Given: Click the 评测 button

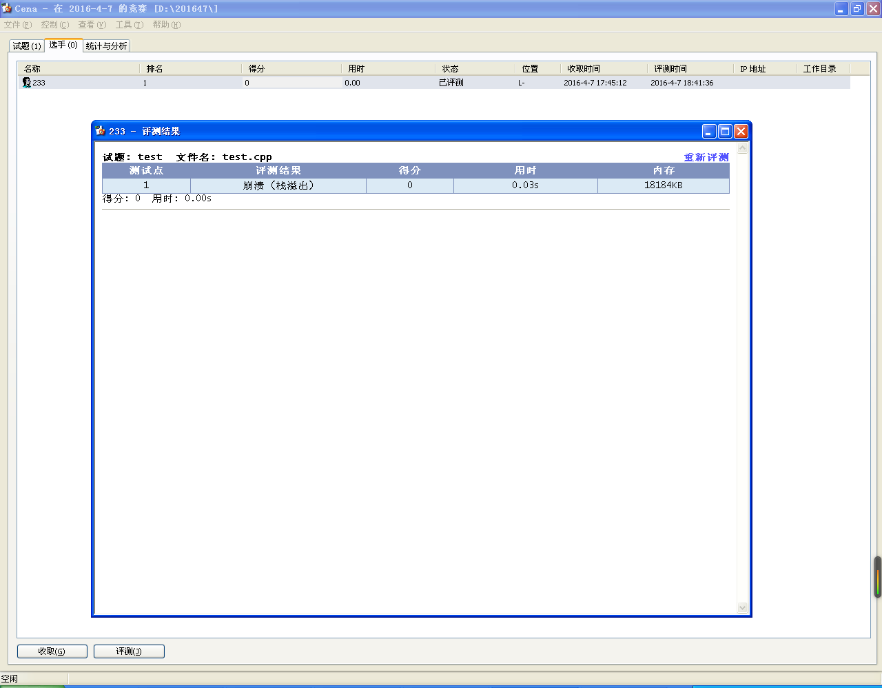Looking at the screenshot, I should click(x=129, y=651).
